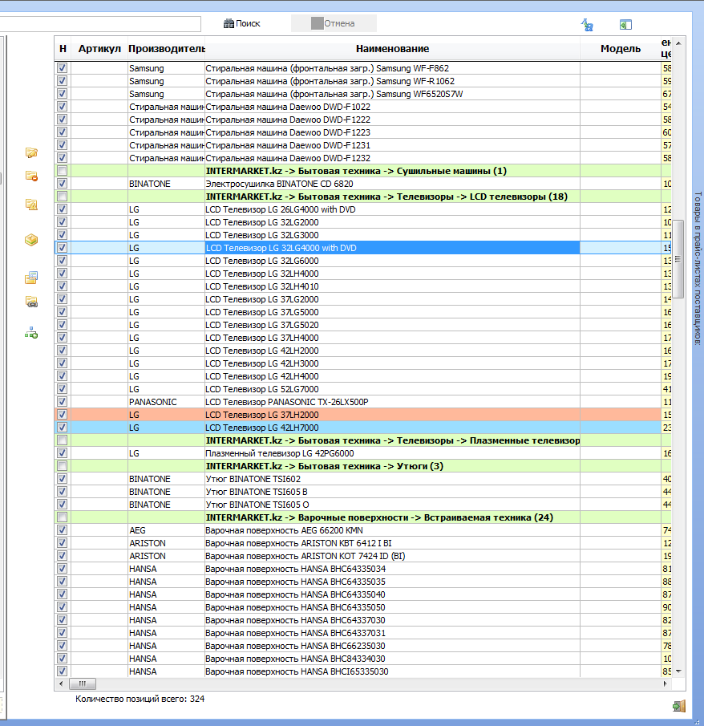Uncheck the PANASONIC TX-26LX500P row checkbox
Viewport: 704px width, 726px height.
[62, 402]
